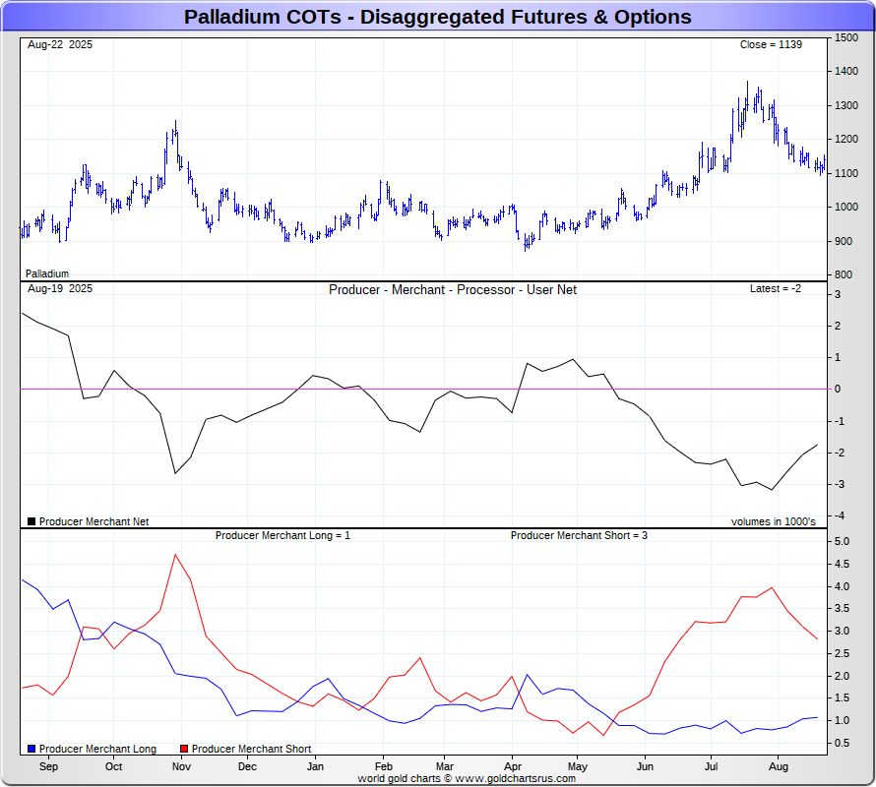The image size is (876, 787).
Task: Click the 'Jun' x-axis month label
Action: coord(645,766)
